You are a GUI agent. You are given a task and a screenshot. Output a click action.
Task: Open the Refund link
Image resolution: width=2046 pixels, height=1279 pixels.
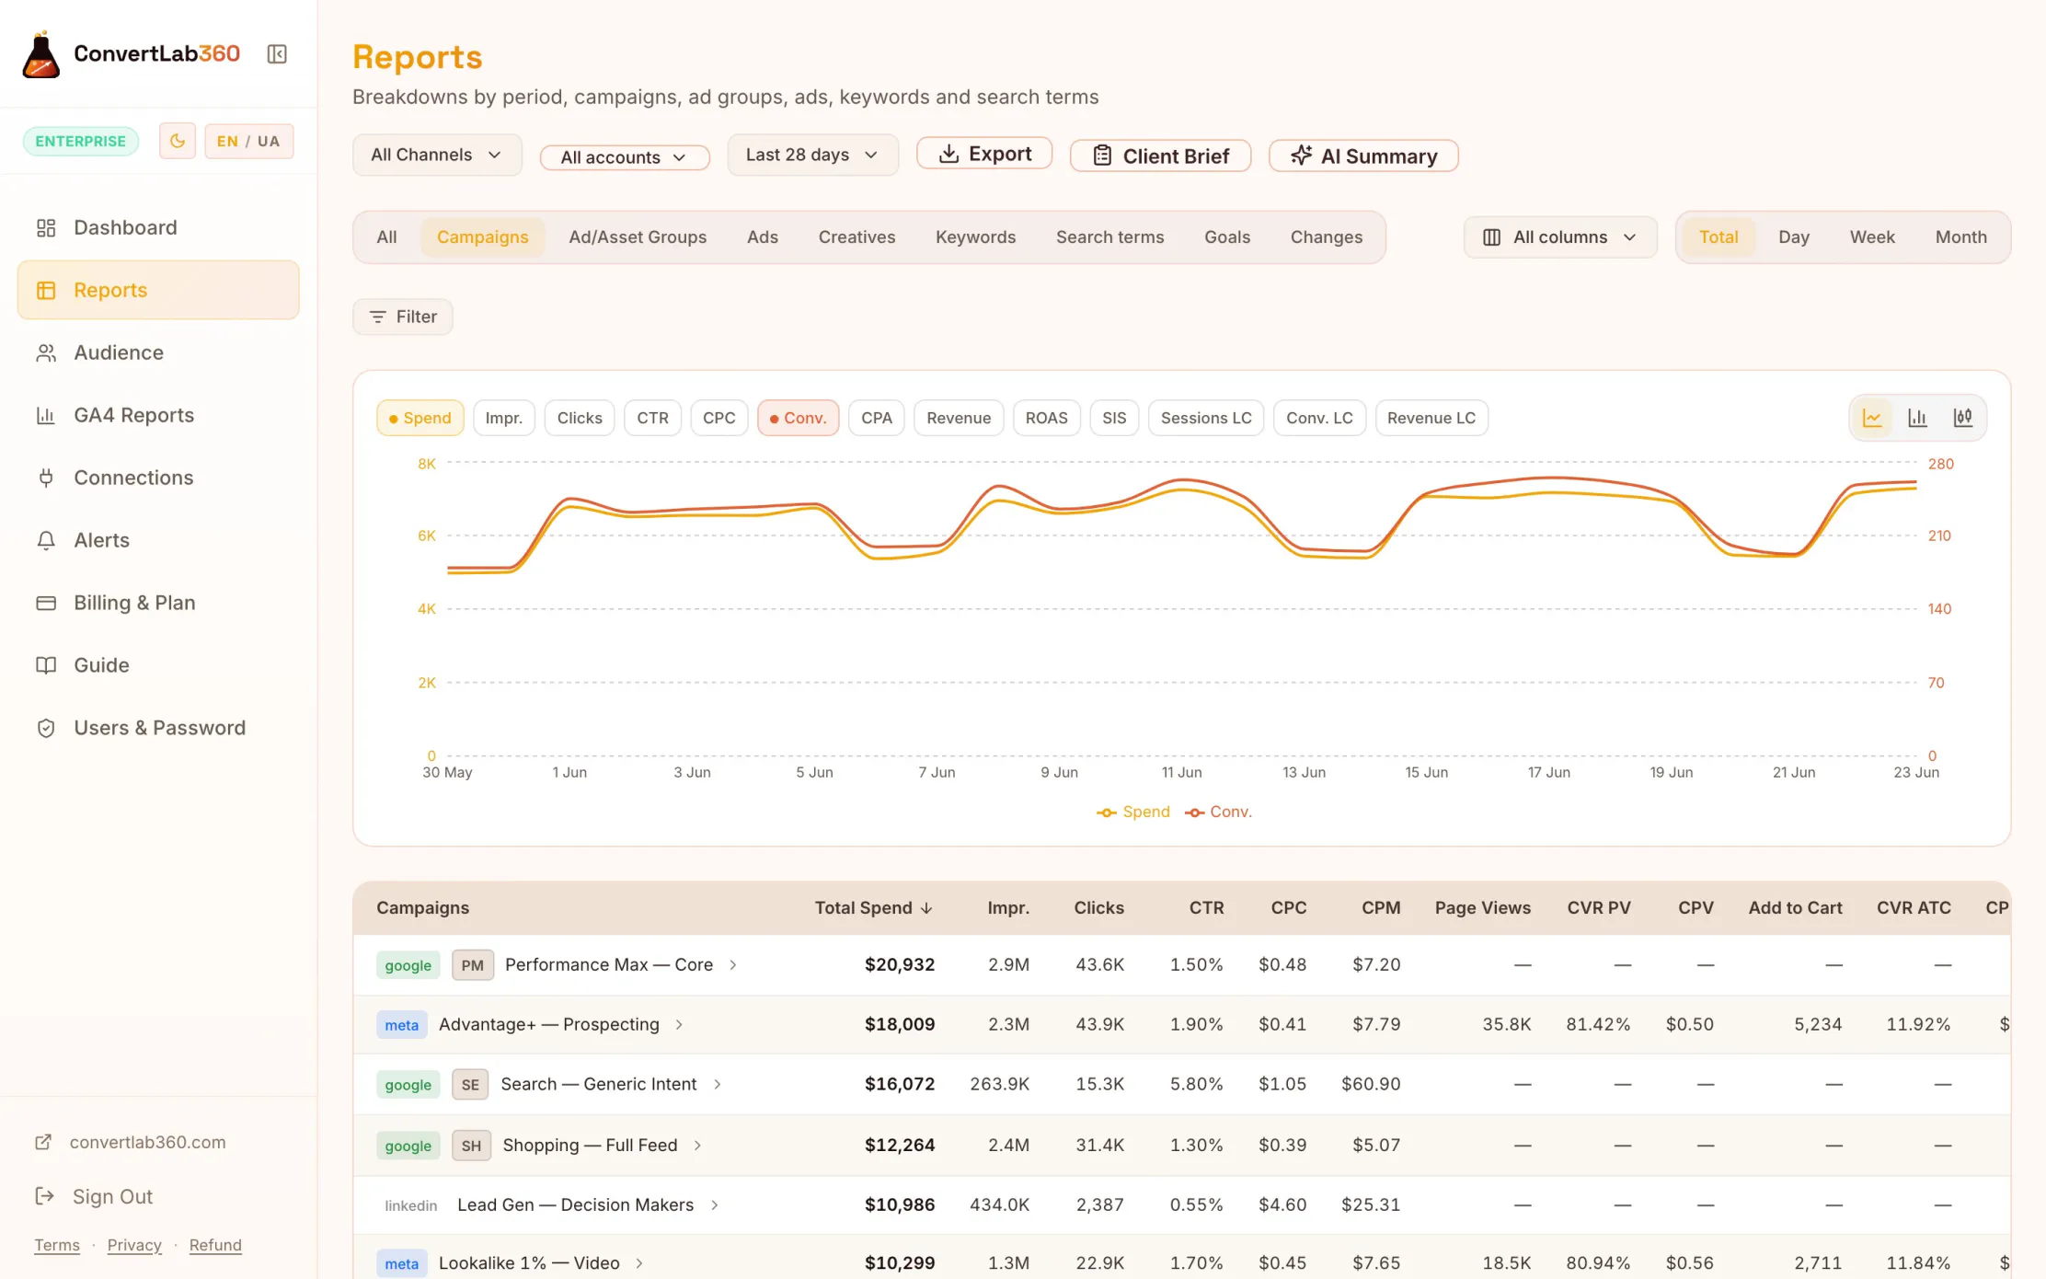click(215, 1245)
